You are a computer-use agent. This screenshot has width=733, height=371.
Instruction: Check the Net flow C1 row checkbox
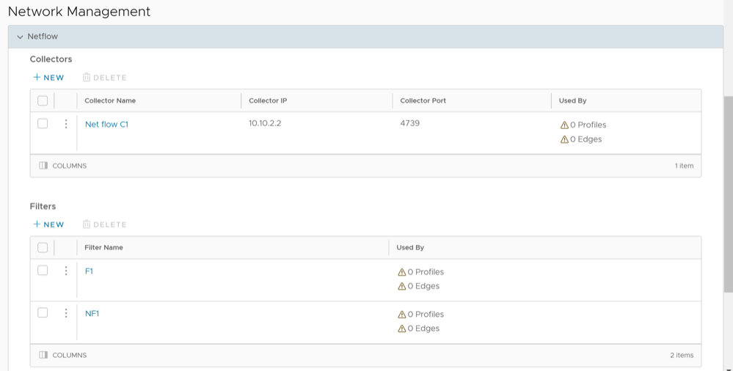click(x=43, y=124)
